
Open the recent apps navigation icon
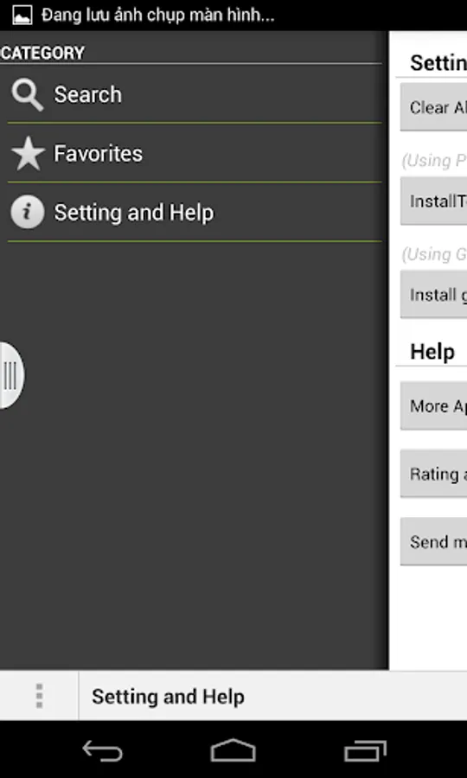tap(365, 750)
